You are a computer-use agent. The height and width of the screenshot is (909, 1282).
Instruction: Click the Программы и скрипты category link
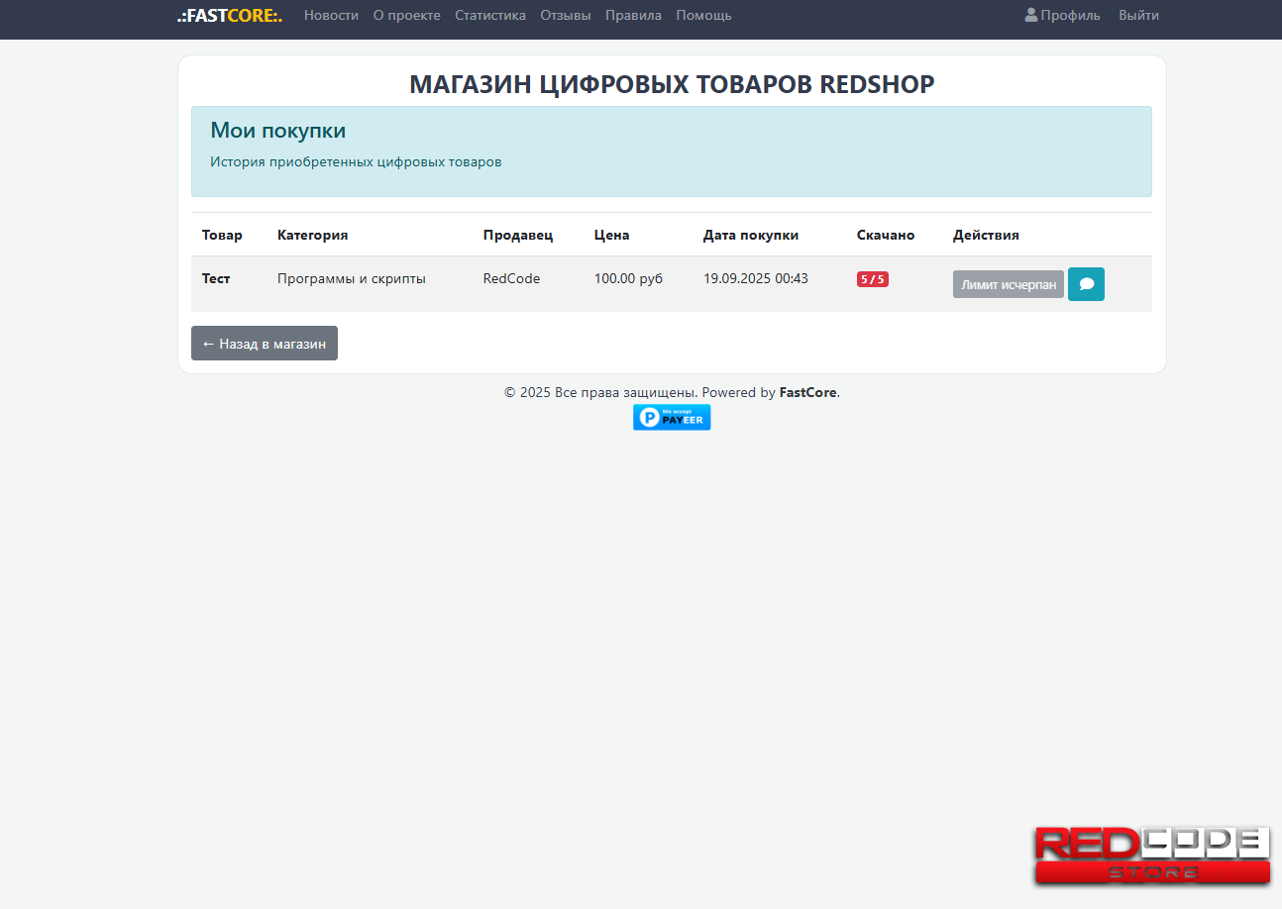click(x=351, y=279)
